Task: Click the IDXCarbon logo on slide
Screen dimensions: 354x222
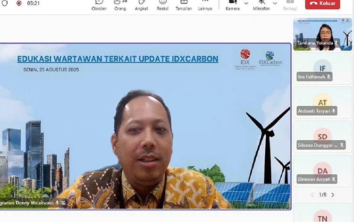Action: [270, 58]
